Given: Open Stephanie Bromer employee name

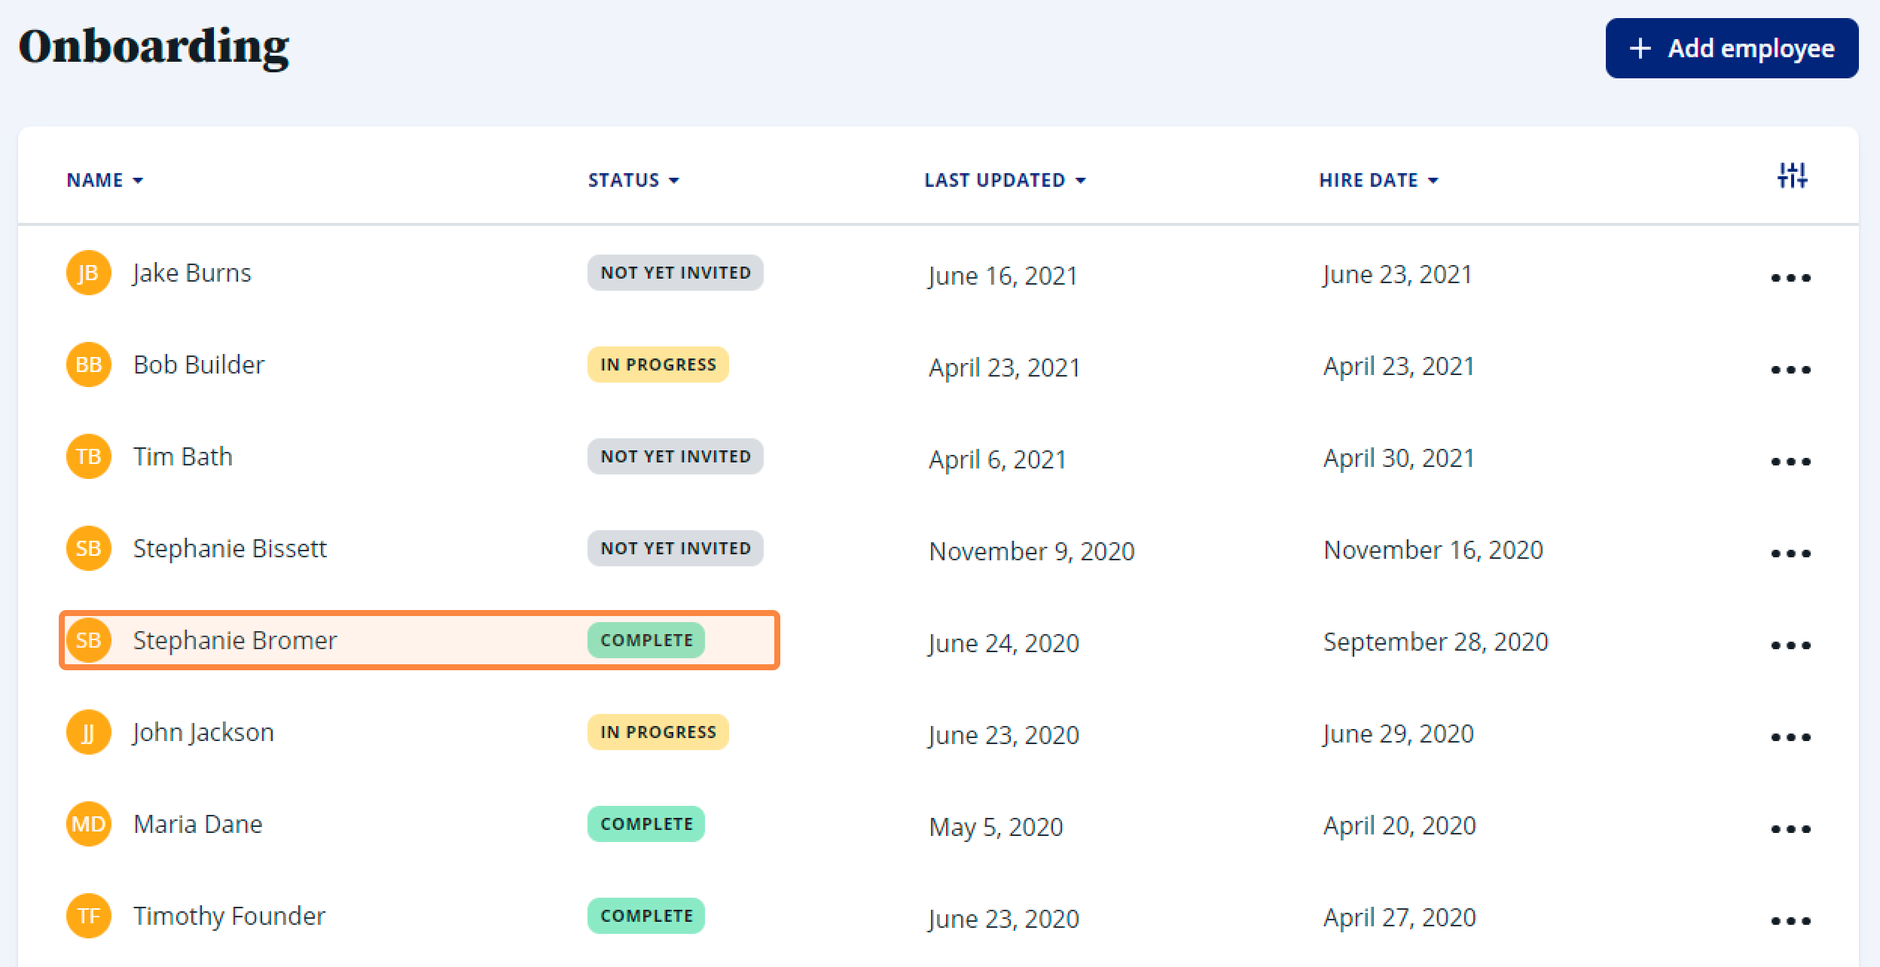Looking at the screenshot, I should click(x=235, y=640).
